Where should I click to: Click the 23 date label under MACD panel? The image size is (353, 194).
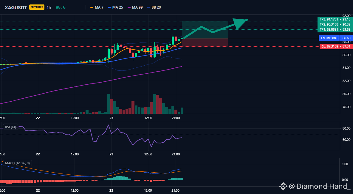(x=111, y=191)
